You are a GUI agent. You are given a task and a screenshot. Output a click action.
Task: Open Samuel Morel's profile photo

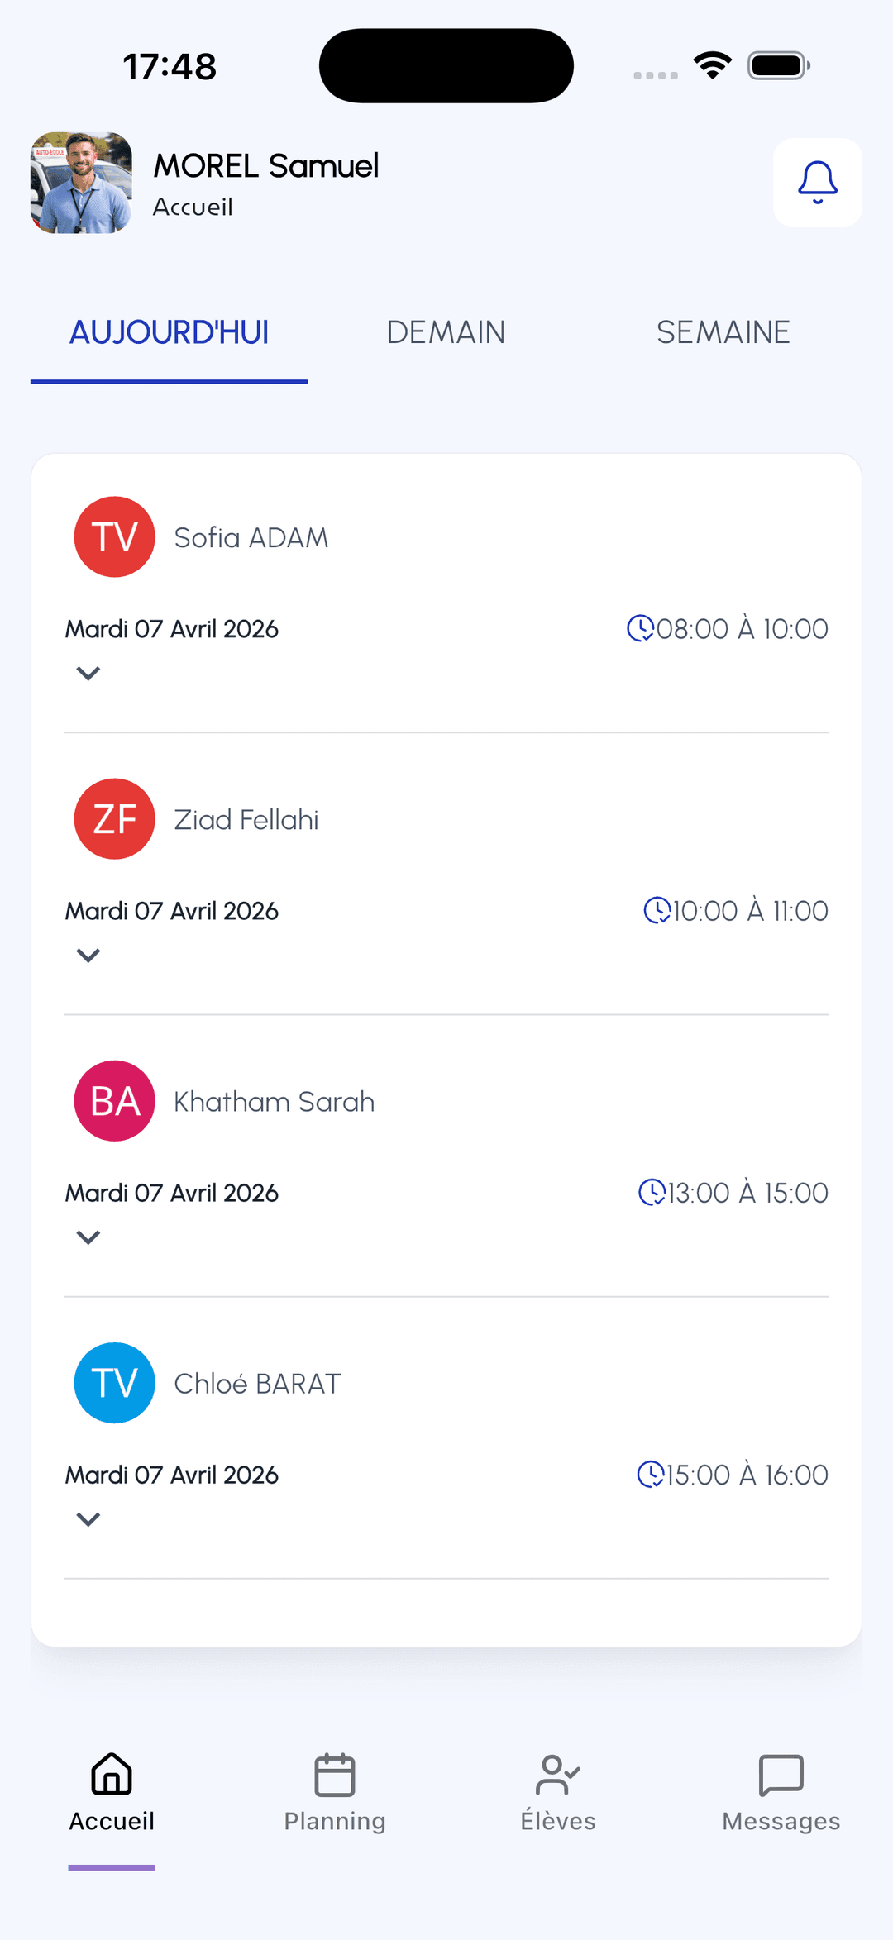pyautogui.click(x=81, y=183)
